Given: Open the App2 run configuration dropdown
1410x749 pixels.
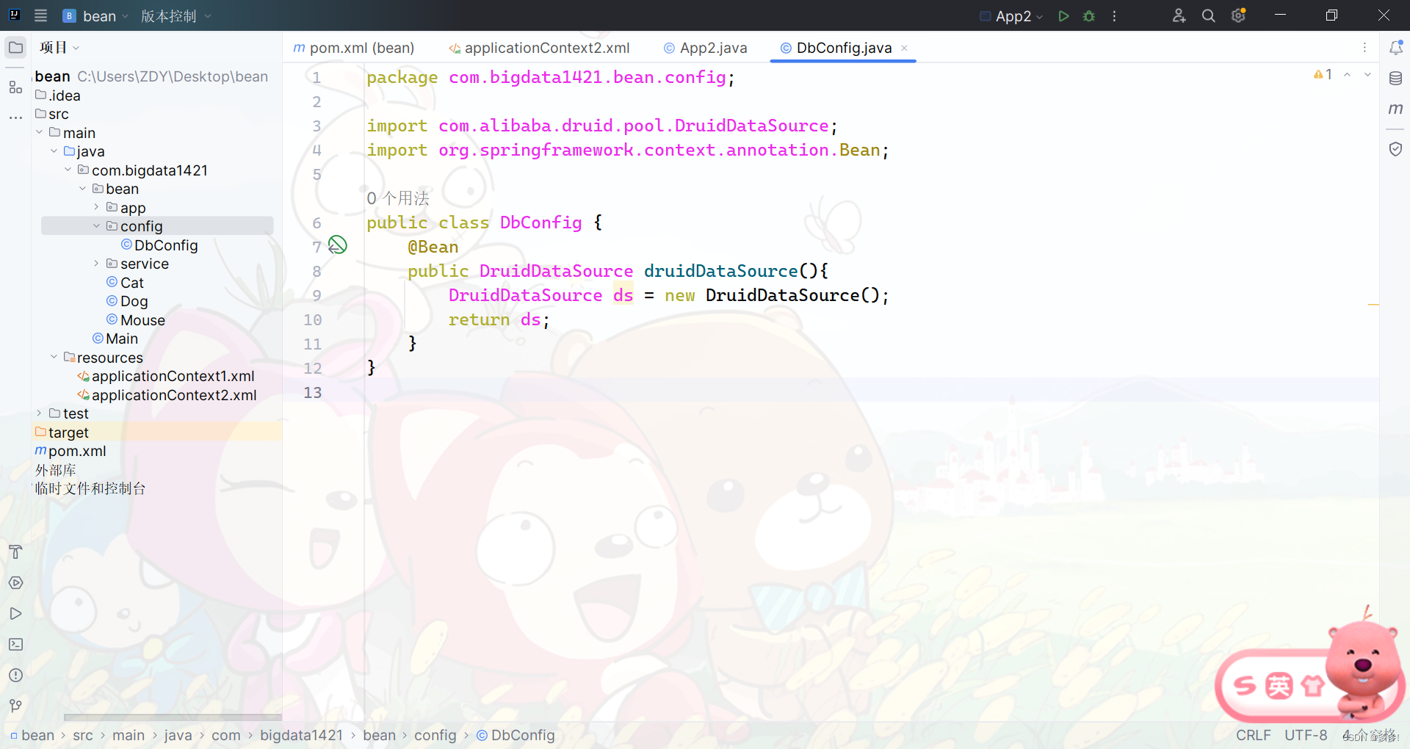Looking at the screenshot, I should tap(1041, 15).
